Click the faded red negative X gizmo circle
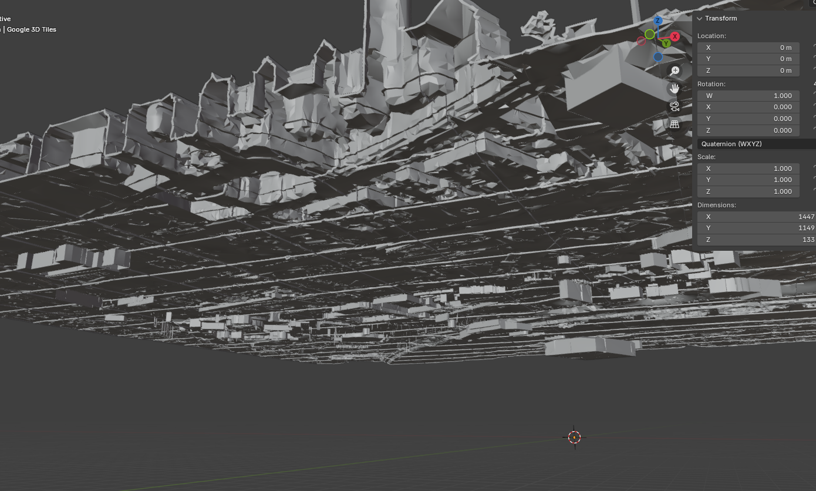 (x=641, y=42)
